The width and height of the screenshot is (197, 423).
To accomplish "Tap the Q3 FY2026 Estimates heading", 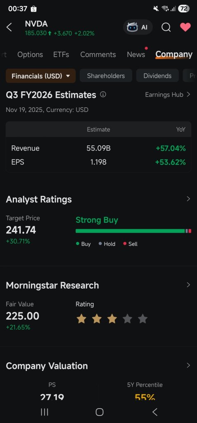I will pyautogui.click(x=51, y=95).
